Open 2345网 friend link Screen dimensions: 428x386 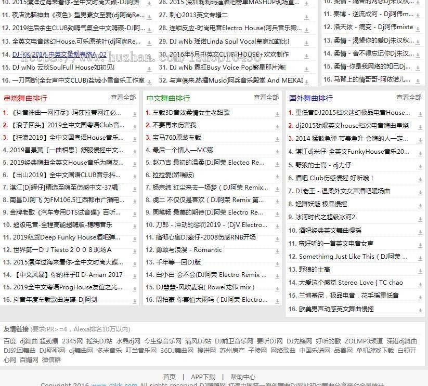72,341
